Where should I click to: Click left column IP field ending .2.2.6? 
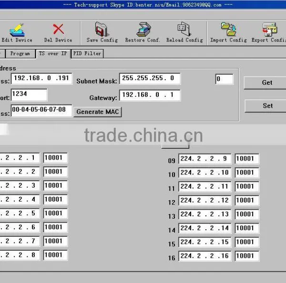click(x=20, y=227)
